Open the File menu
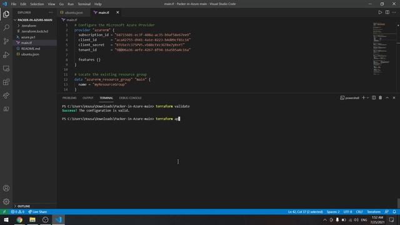Screen dimensions: 400x225 point(14,4)
